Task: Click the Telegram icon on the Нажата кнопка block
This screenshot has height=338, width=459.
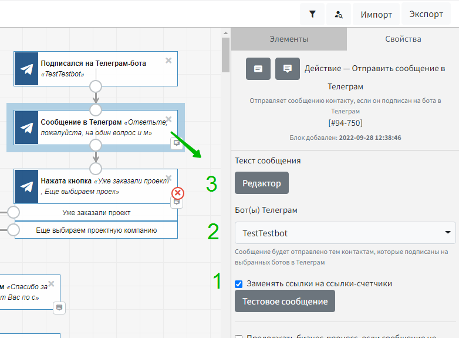Action: (x=26, y=186)
